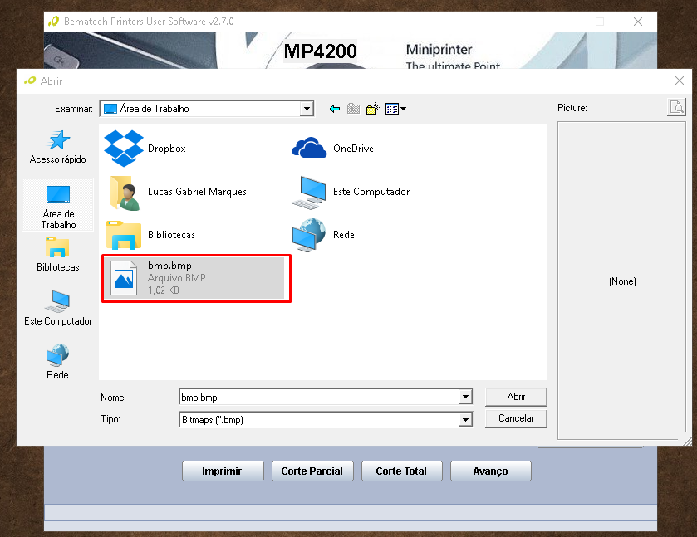This screenshot has width=697, height=537.
Task: Open Este Computador in the places bar
Action: pos(58,308)
